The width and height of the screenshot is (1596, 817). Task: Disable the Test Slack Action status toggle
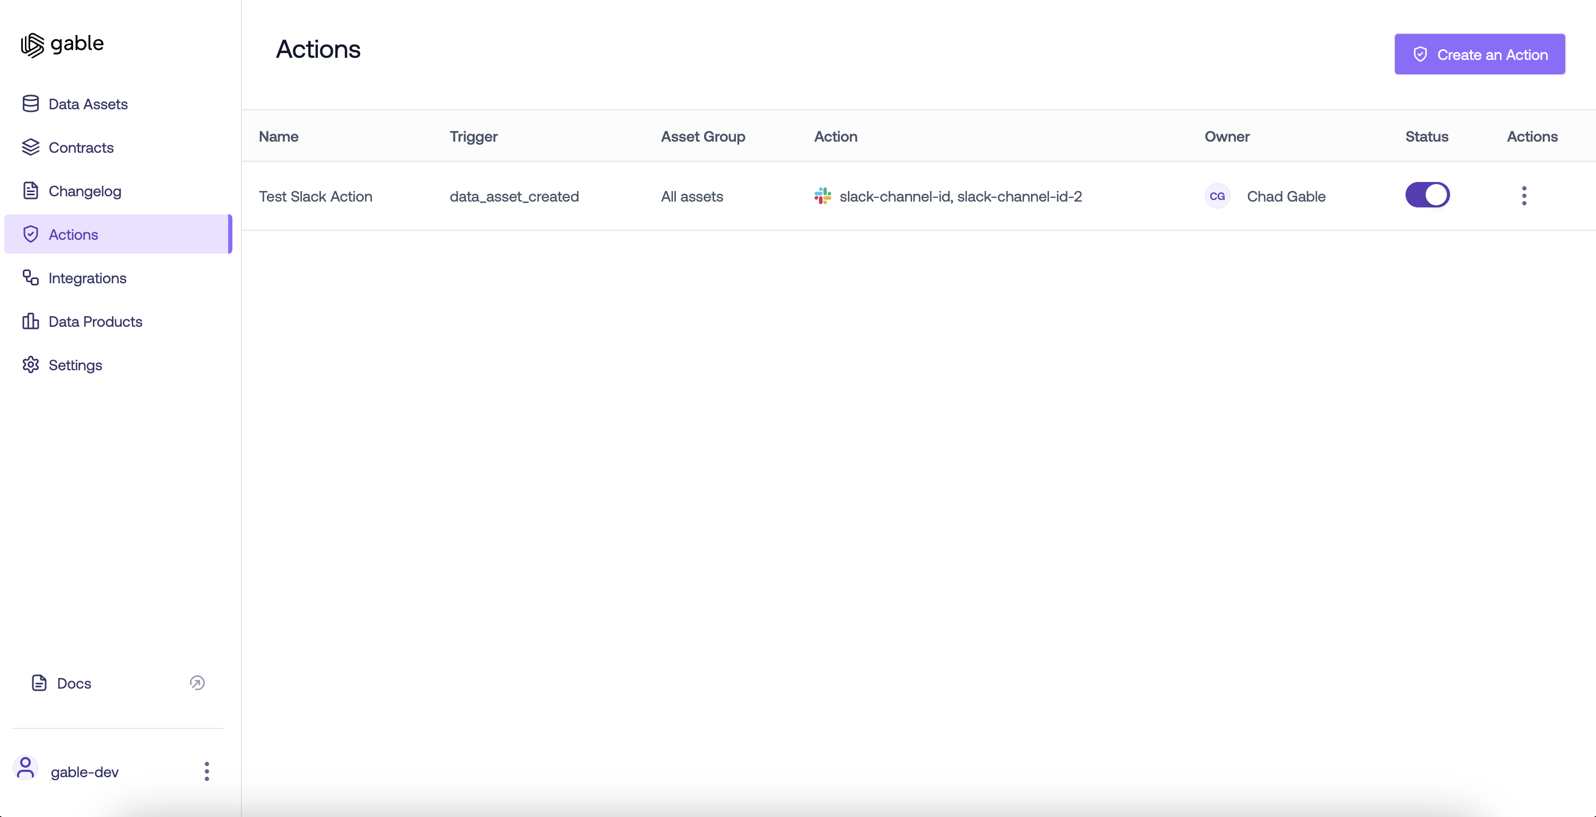pyautogui.click(x=1427, y=195)
